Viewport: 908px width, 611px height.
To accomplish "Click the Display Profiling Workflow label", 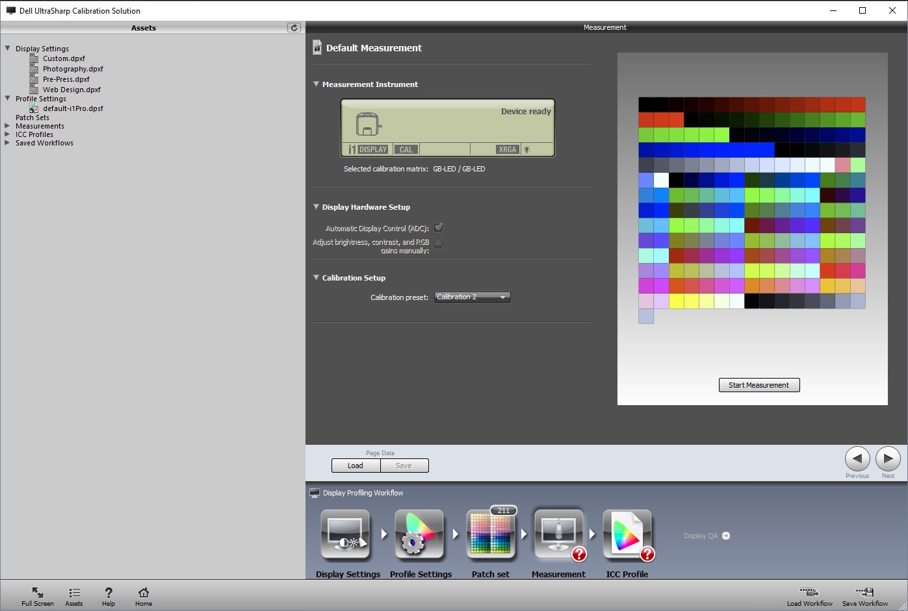I will click(363, 493).
